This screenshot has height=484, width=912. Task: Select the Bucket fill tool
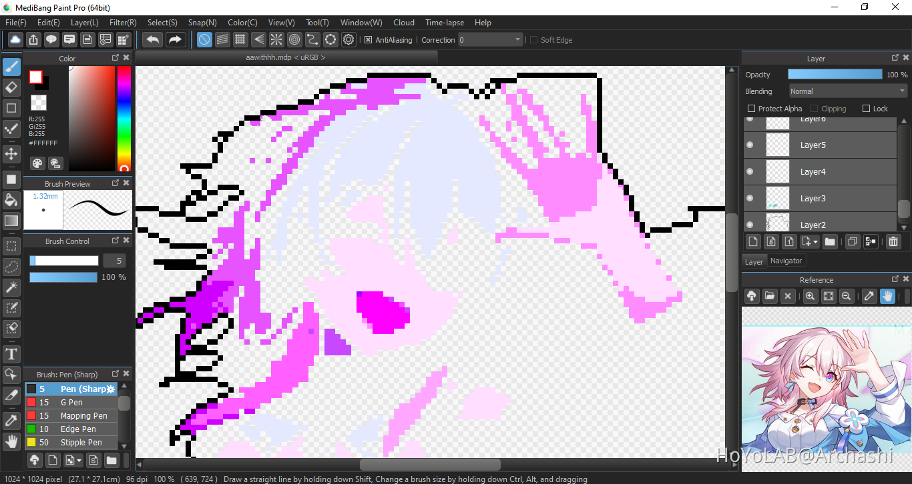11,199
